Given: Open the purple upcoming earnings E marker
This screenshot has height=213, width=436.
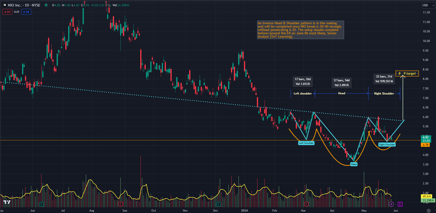Looking at the screenshot, I should [x=400, y=204].
